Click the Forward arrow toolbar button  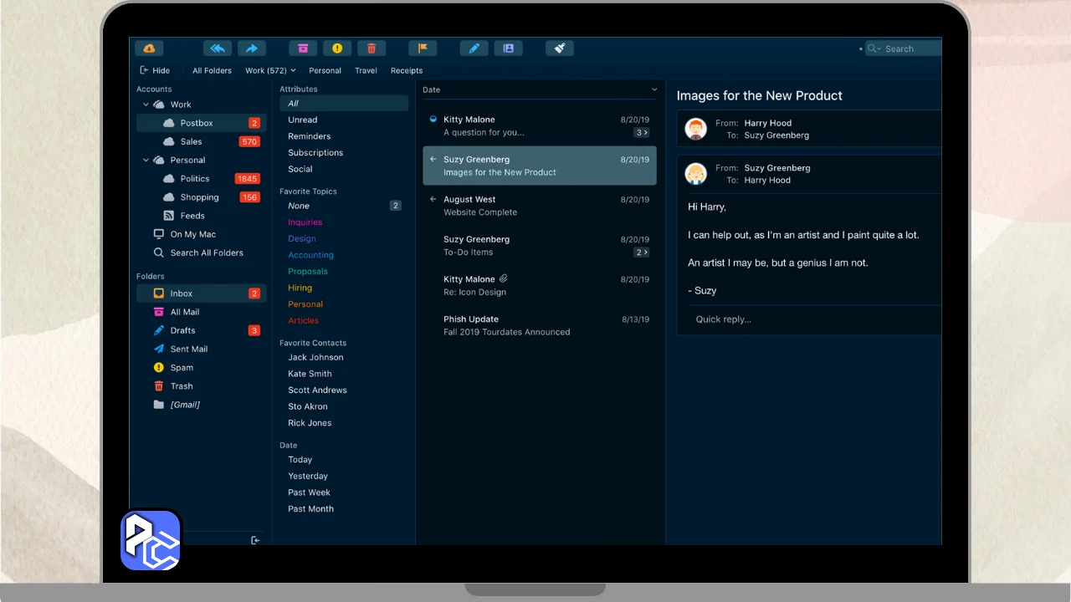point(252,48)
